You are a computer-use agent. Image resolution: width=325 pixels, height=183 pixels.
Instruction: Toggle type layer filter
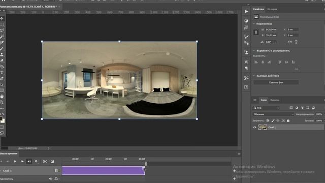pyautogui.click(x=303, y=108)
